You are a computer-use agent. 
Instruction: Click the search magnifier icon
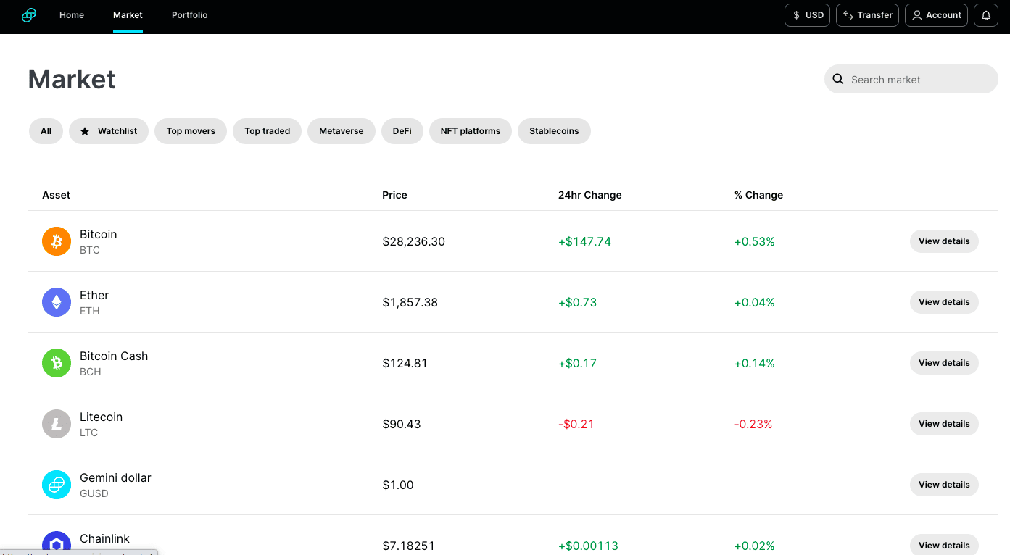pyautogui.click(x=838, y=80)
